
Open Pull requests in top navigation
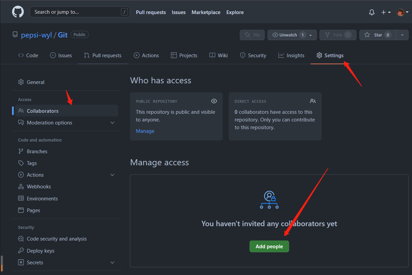click(x=151, y=12)
